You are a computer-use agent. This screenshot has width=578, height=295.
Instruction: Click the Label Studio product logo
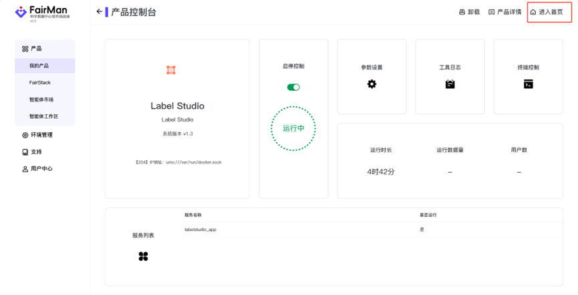(x=170, y=70)
